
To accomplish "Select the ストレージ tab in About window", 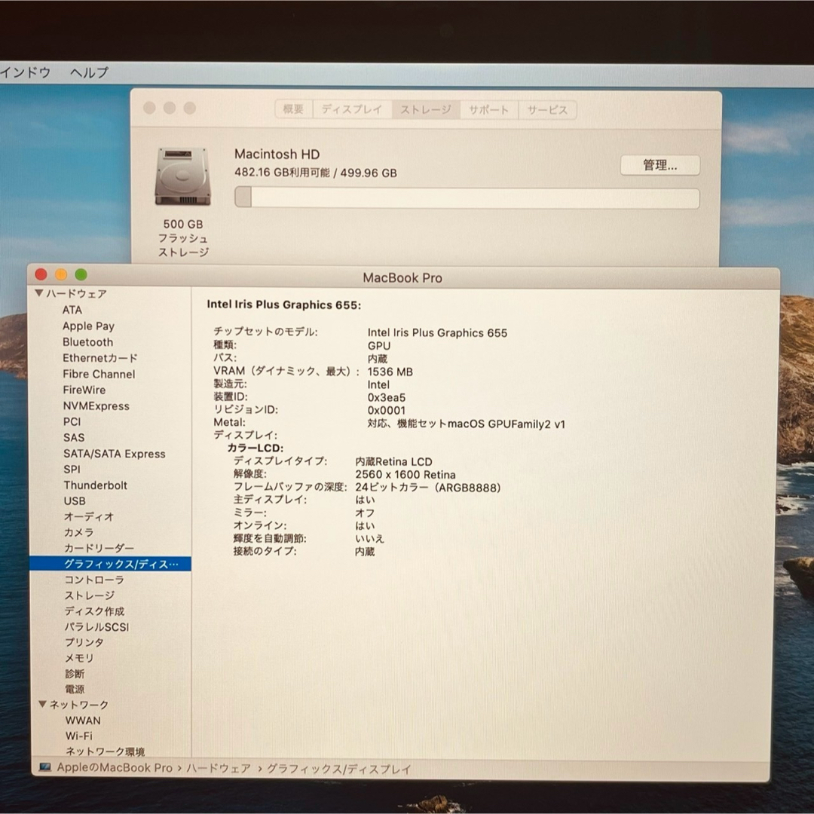I will pos(426,109).
